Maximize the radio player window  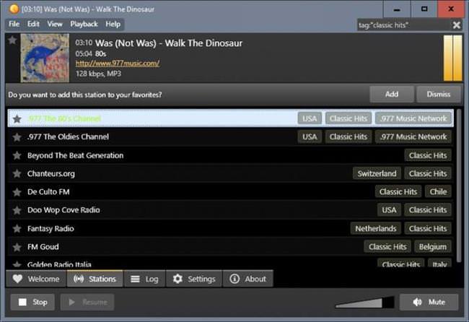click(424, 9)
